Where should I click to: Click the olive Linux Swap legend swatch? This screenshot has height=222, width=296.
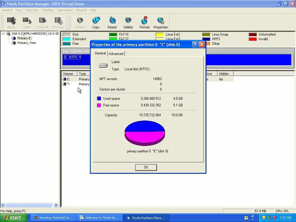(206, 34)
